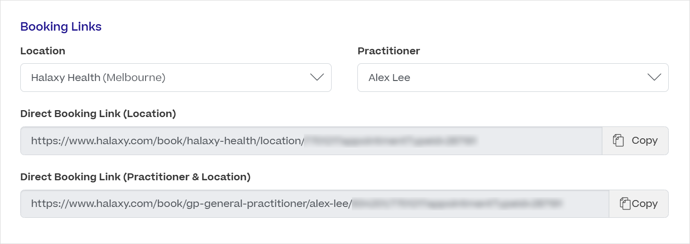Click the blurred ID portion of the practitioner link
Viewport: 690px width, 244px height.
pos(458,203)
